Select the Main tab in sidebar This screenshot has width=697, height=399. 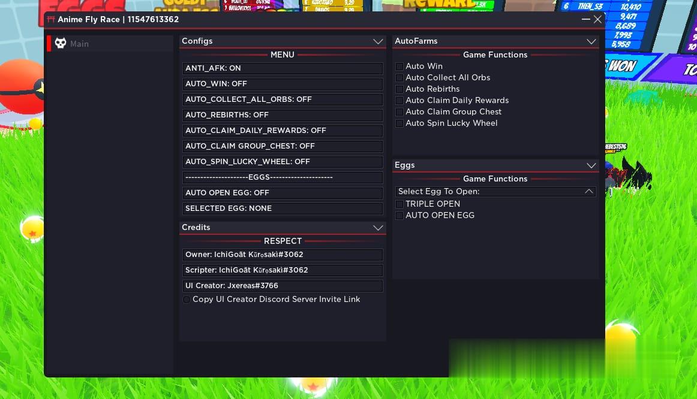[x=79, y=44]
